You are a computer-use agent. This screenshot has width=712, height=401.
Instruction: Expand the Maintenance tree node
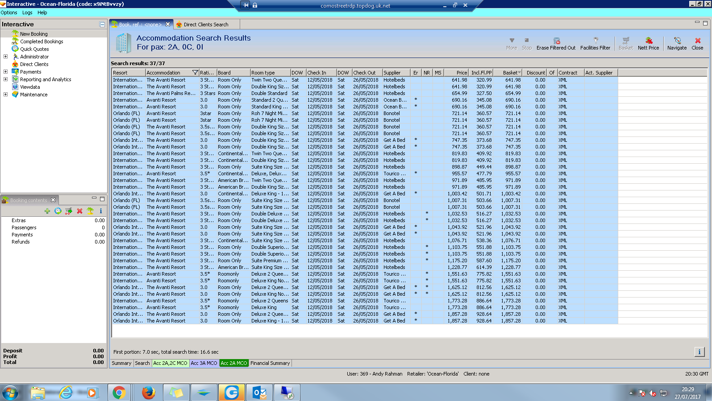tap(5, 95)
